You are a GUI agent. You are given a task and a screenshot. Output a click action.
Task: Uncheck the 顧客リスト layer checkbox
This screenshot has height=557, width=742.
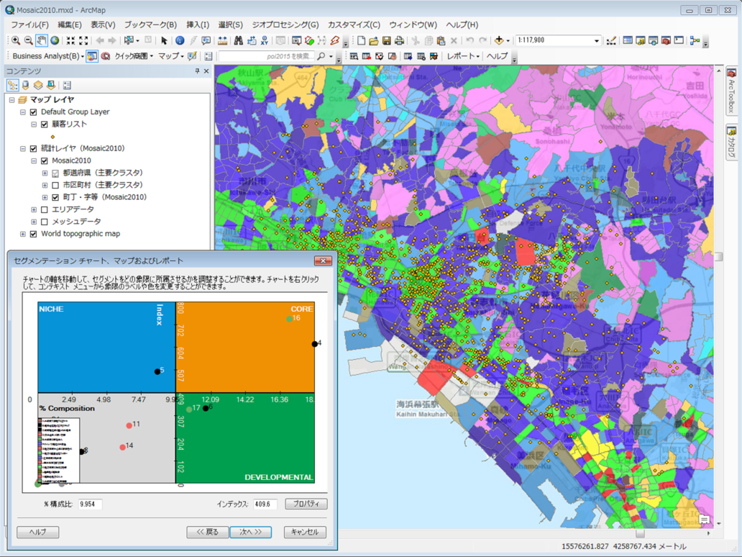click(45, 124)
